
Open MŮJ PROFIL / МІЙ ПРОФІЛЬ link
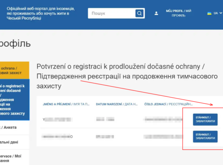[178, 13]
